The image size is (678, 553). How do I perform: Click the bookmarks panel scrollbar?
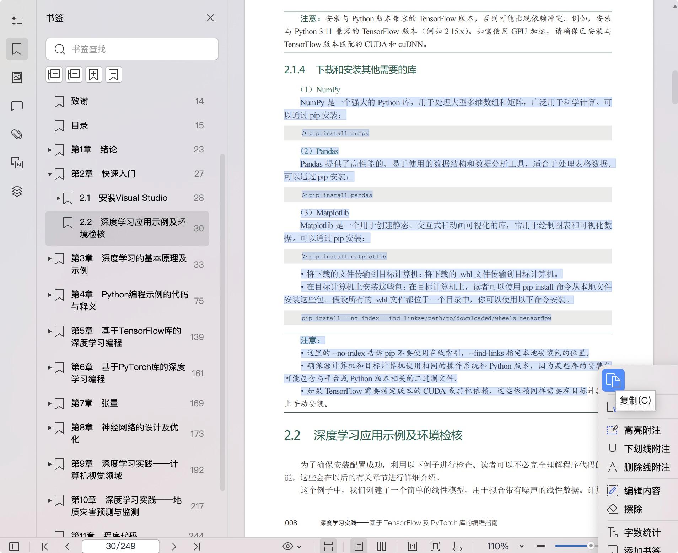(x=222, y=322)
